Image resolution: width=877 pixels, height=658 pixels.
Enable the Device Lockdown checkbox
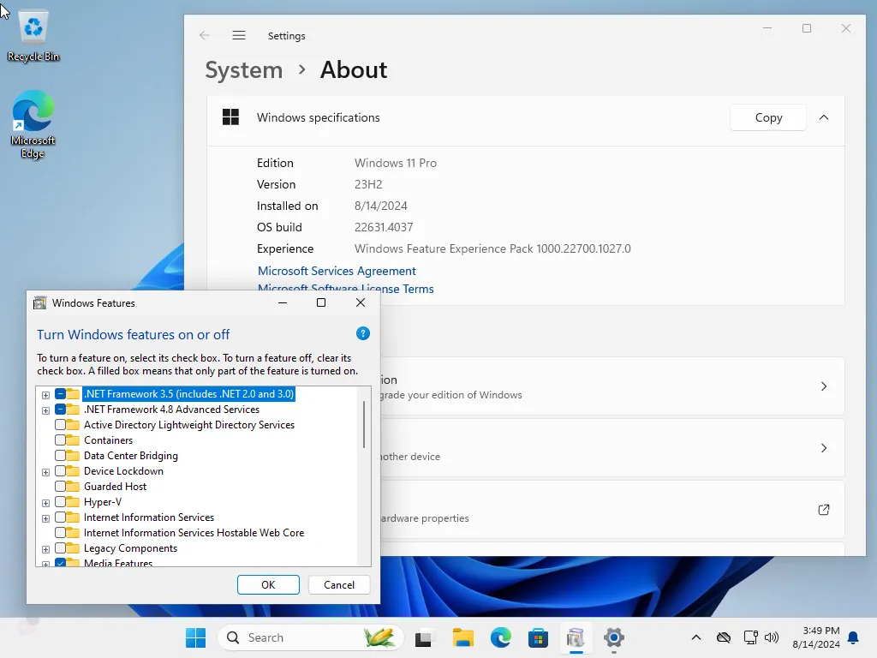61,471
